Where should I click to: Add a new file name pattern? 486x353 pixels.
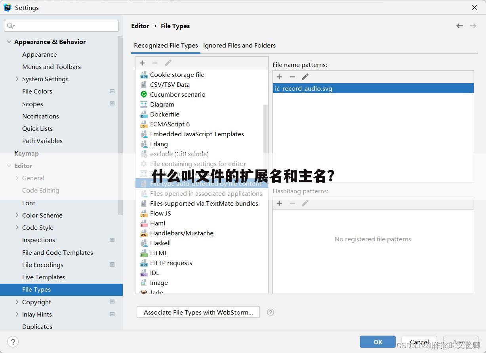(x=279, y=77)
